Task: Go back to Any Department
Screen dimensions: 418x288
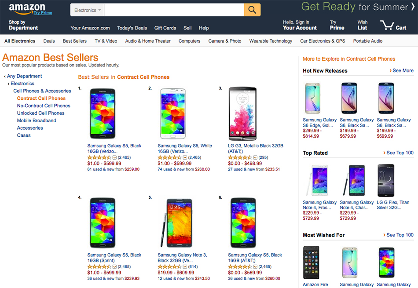Action: coord(24,76)
